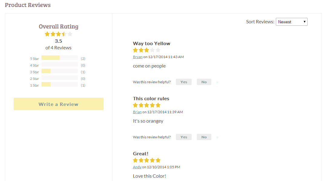Mark 'Way too Yellow' review helpful with Yes
Viewport: 324px width, 181px height.
tap(183, 82)
